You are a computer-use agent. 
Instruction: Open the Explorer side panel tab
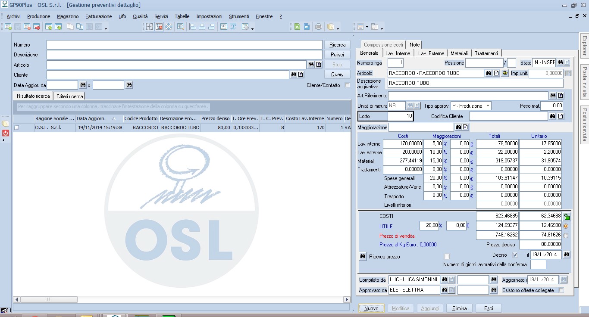(585, 46)
